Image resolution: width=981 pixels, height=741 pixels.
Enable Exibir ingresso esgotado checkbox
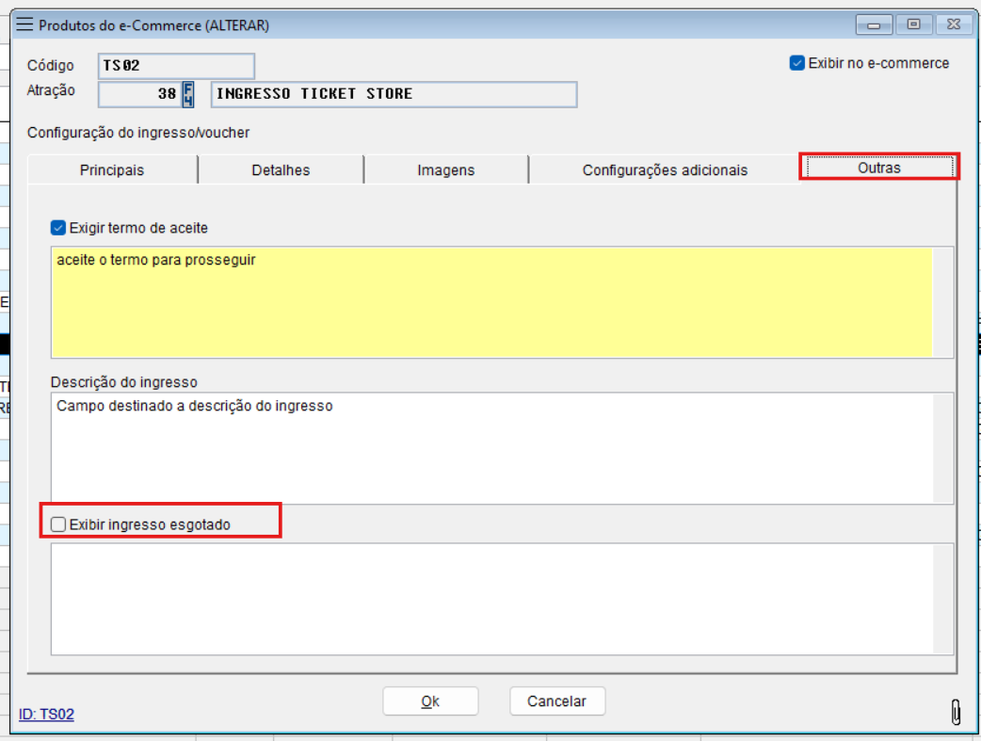(58, 524)
